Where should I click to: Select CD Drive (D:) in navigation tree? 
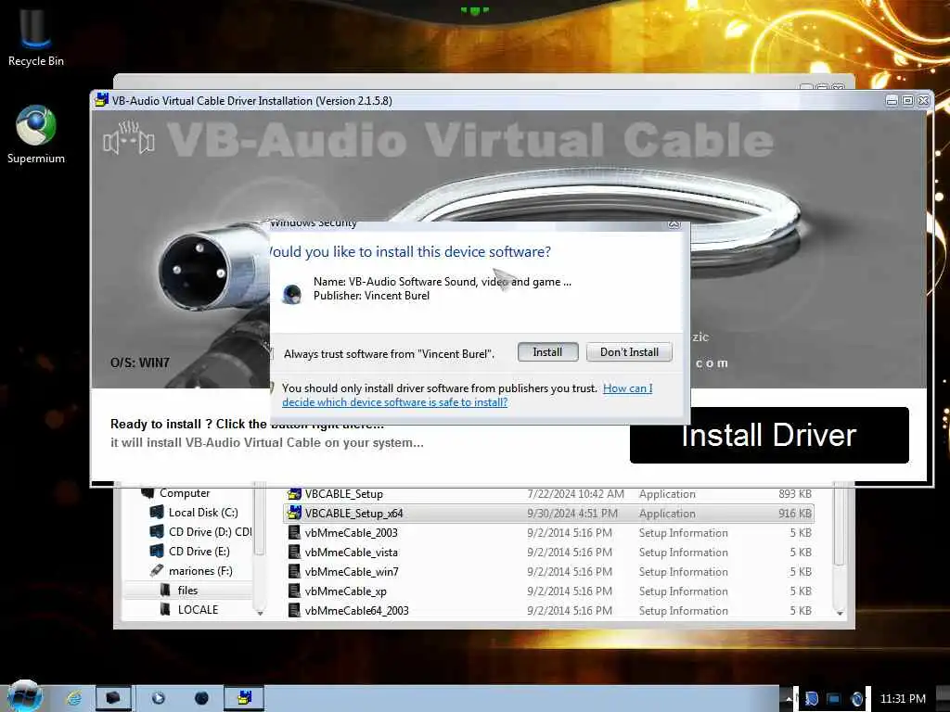pos(210,531)
